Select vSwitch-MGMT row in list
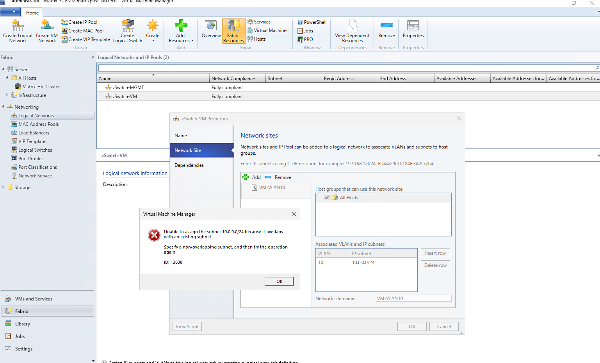 click(x=348, y=88)
